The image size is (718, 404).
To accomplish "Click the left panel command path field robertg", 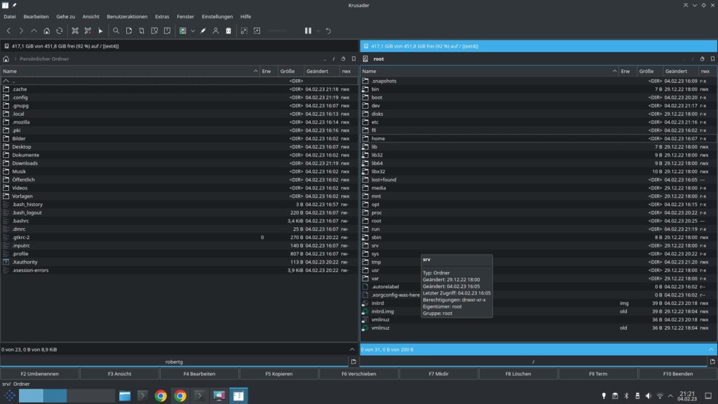I will 174,362.
